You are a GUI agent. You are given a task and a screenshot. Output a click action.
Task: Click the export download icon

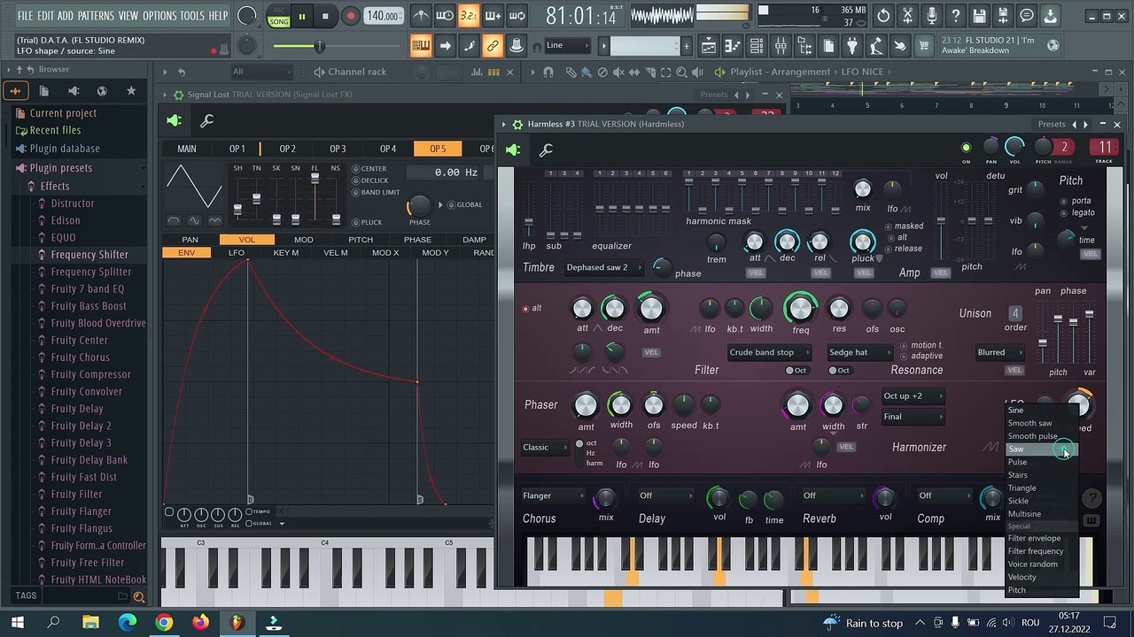click(1050, 16)
